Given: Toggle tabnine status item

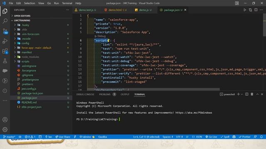Looking at the screenshot, I should 87,137.
